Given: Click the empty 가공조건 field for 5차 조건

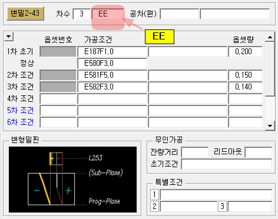Looking at the screenshot, I should [112, 111].
